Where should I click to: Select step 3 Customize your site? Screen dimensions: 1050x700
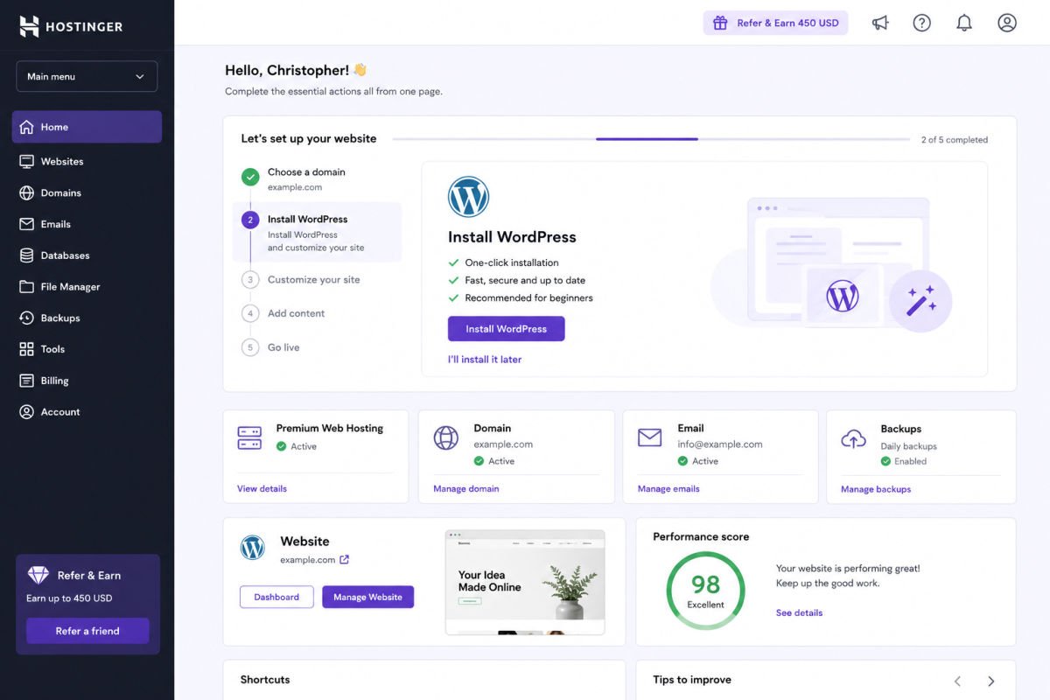coord(301,280)
